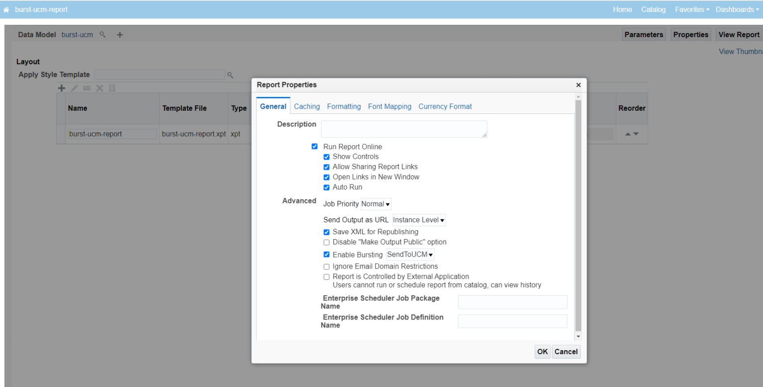The image size is (763, 387).
Task: Click the Enterprise Scheduler Job Package Name field
Action: pyautogui.click(x=512, y=302)
